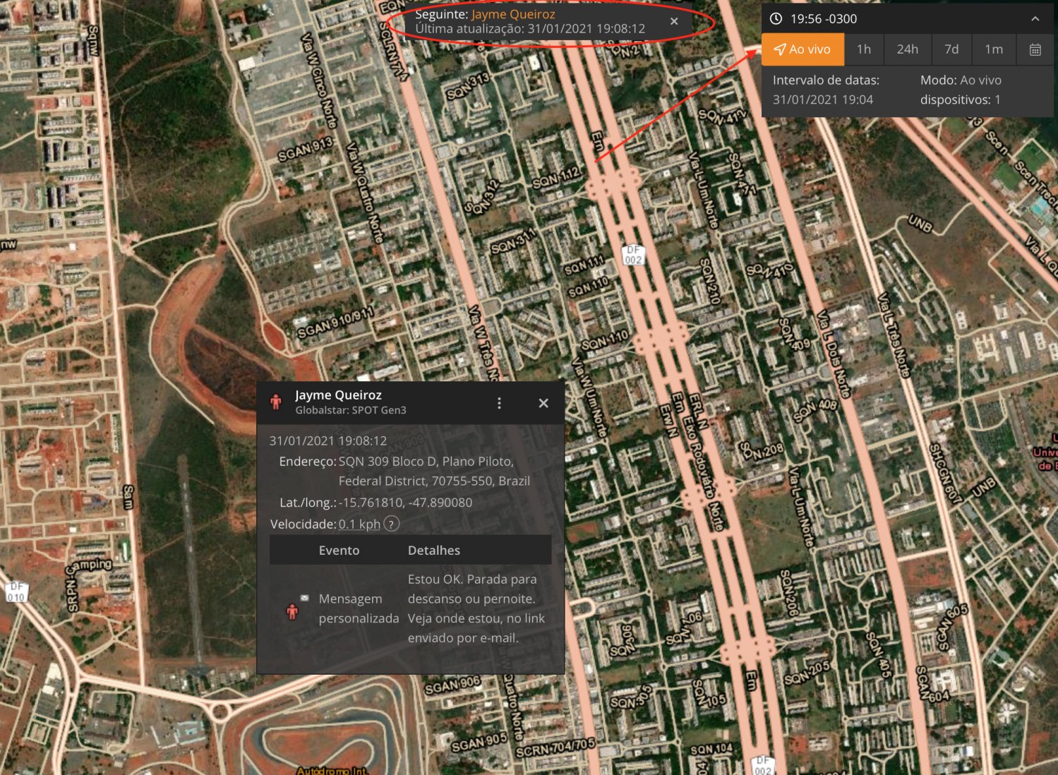Click the Mensagem personalizada event icon

pyautogui.click(x=292, y=611)
